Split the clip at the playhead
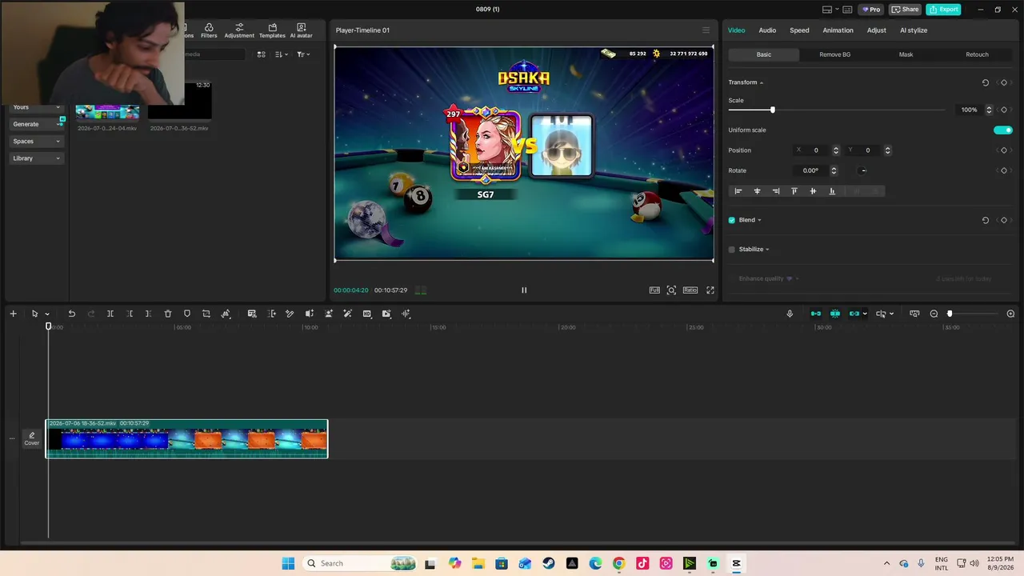 110,314
